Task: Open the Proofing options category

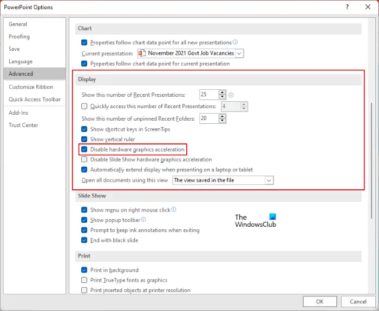Action: 19,37
